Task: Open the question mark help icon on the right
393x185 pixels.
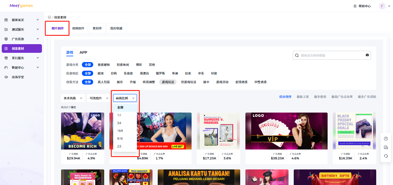Action: [x=386, y=139]
